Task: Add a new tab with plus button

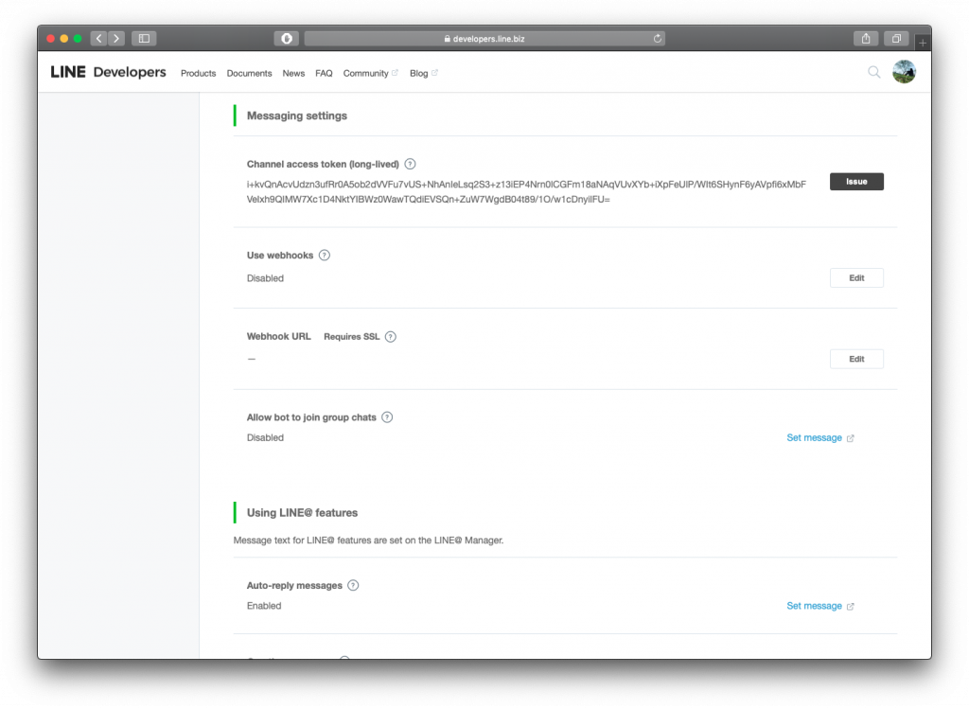Action: coord(922,42)
